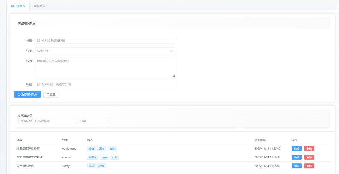Screen dimensions: 339x174
Task: Delete the 安全操作规范 entry
Action: [x=309, y=166]
